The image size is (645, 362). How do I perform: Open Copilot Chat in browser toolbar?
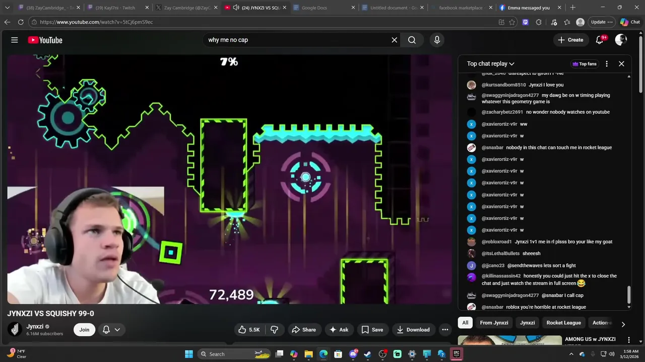pyautogui.click(x=630, y=22)
